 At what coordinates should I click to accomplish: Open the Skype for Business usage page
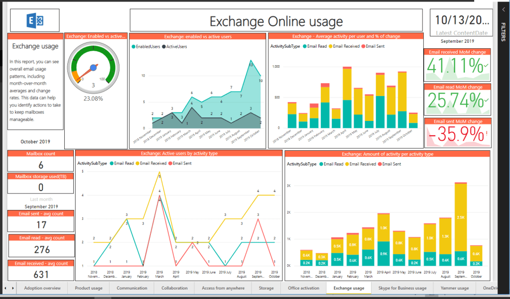403,288
